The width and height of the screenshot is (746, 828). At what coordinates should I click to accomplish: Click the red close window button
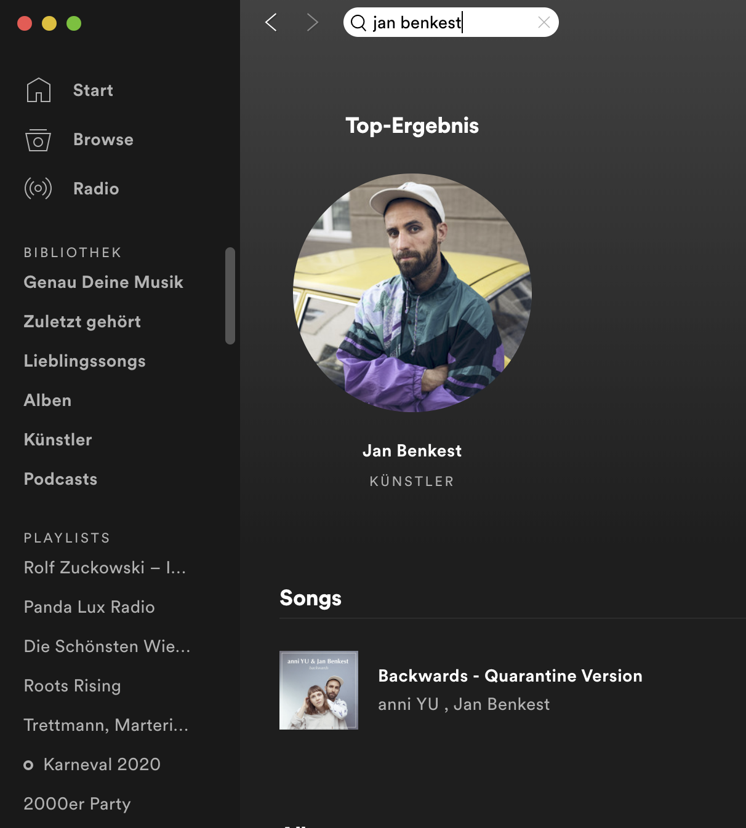coord(25,23)
